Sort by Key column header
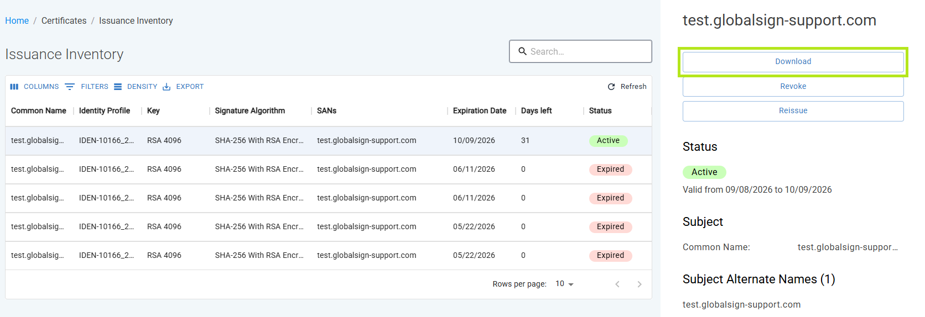Screen dimensions: 925x317 153,111
